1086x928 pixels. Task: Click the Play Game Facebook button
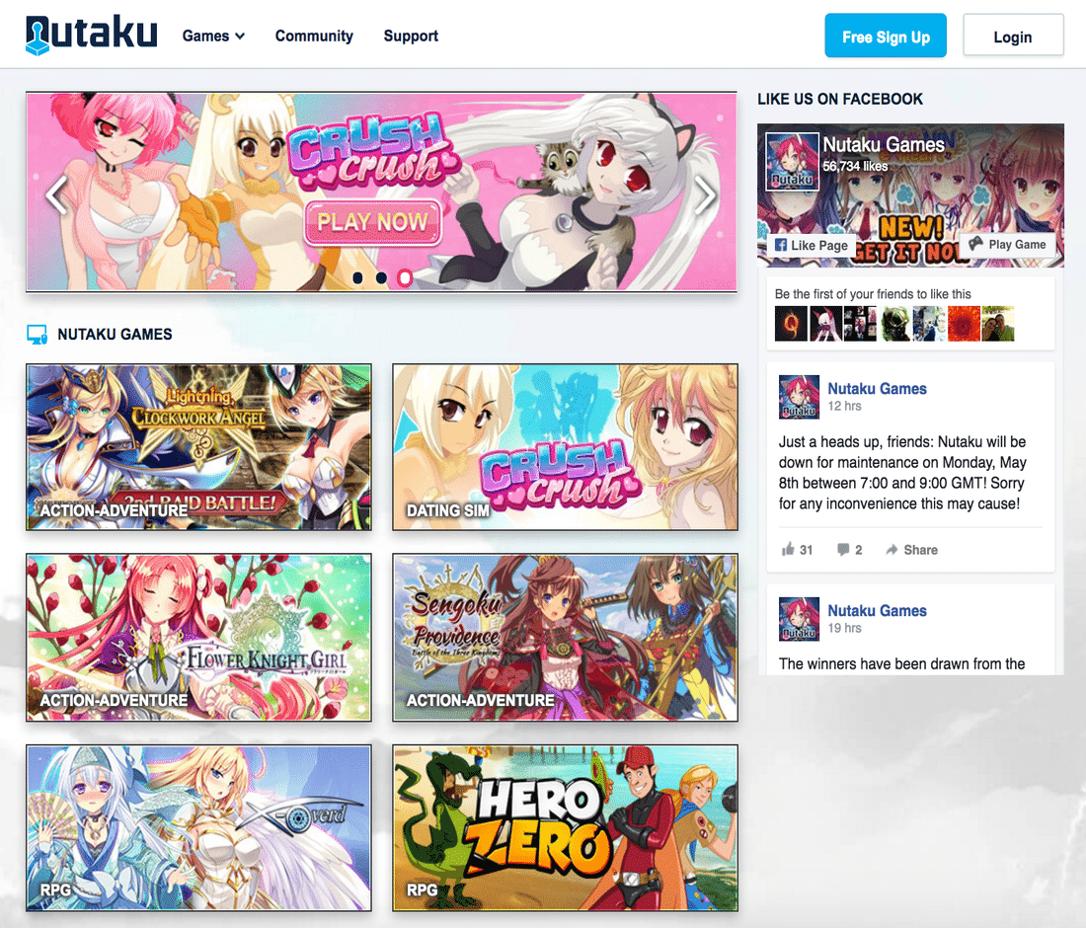1008,245
